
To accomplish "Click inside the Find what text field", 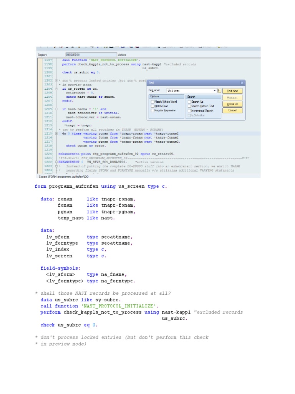I will pos(188,91).
